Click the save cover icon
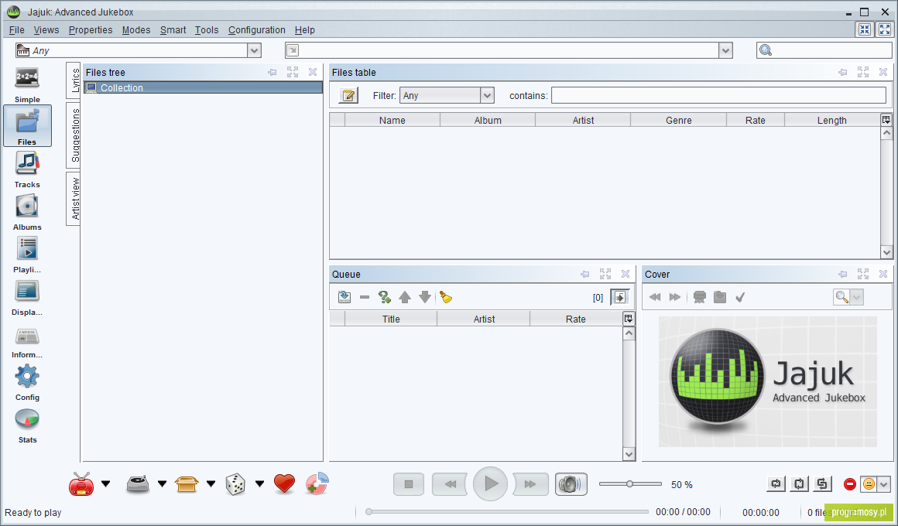898x526 pixels. 720,297
